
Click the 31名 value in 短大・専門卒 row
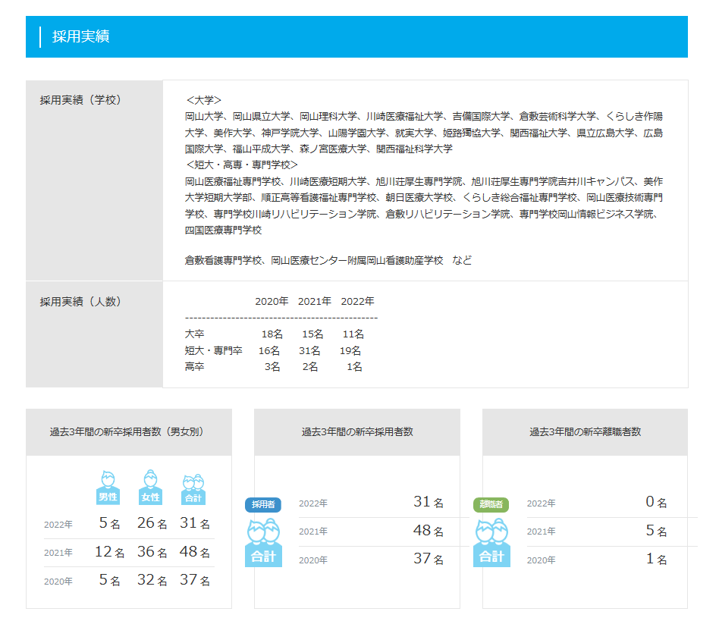pyautogui.click(x=309, y=350)
